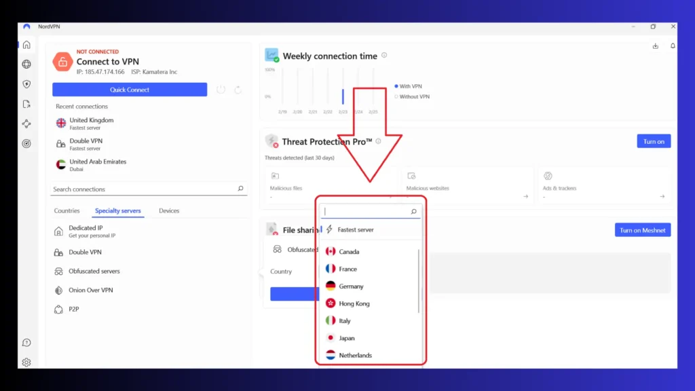The height and width of the screenshot is (391, 695).
Task: Open the dark web monitor target icon
Action: point(26,144)
